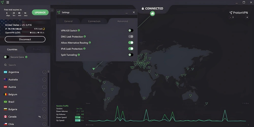Click the Canada reconnect arrows icon
Screen dimensions: 254x127
point(40,117)
